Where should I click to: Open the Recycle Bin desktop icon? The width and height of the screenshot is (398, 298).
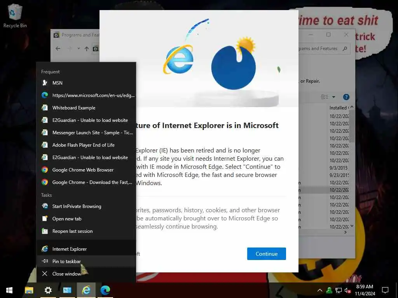[x=15, y=16]
